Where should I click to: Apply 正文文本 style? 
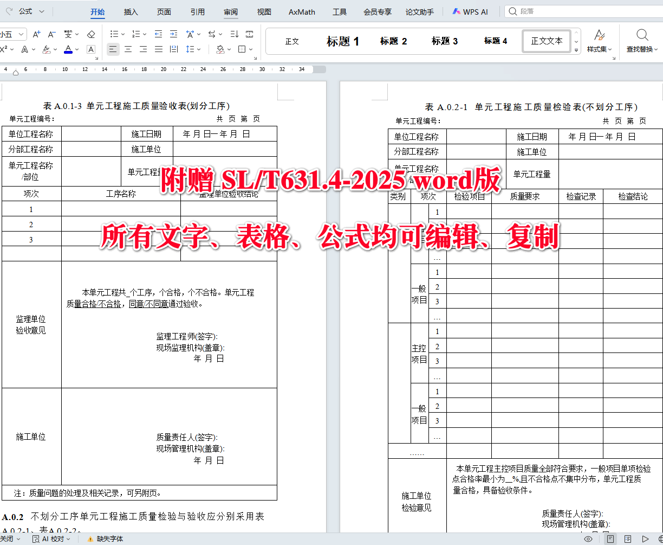(x=547, y=41)
